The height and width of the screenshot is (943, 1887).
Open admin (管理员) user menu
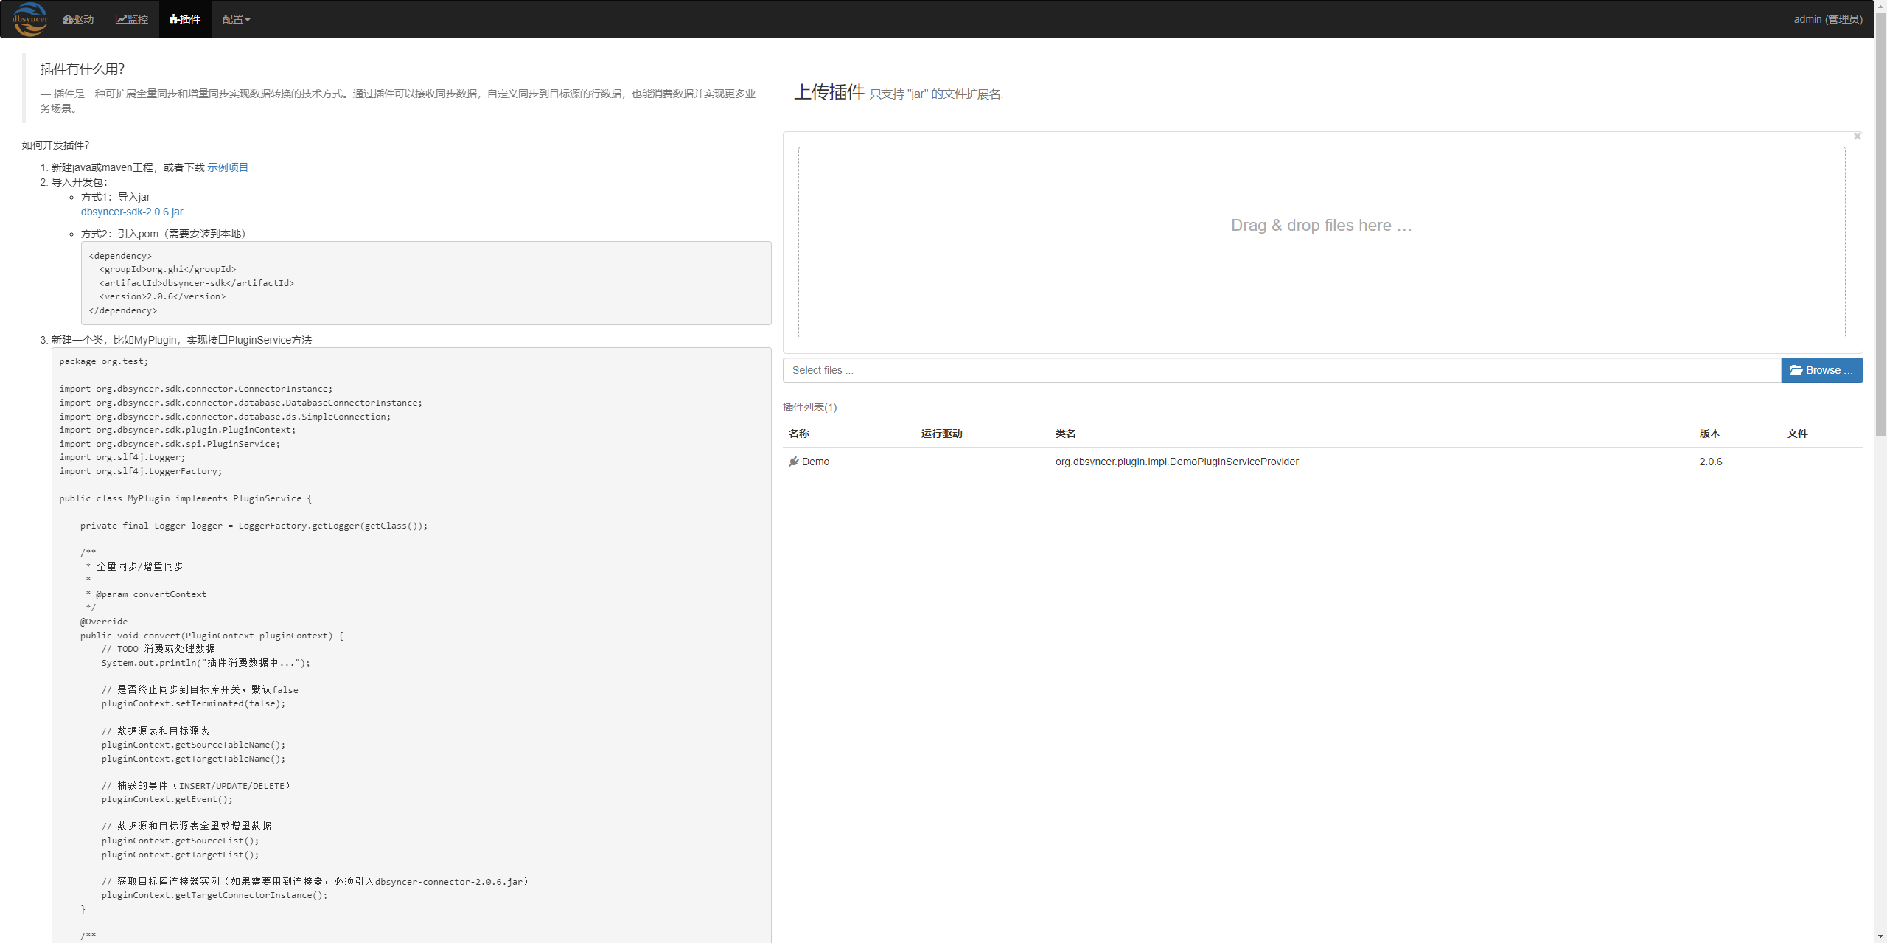(1827, 19)
